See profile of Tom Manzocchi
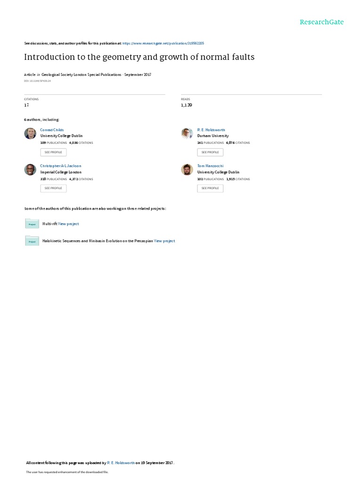 click(x=210, y=188)
